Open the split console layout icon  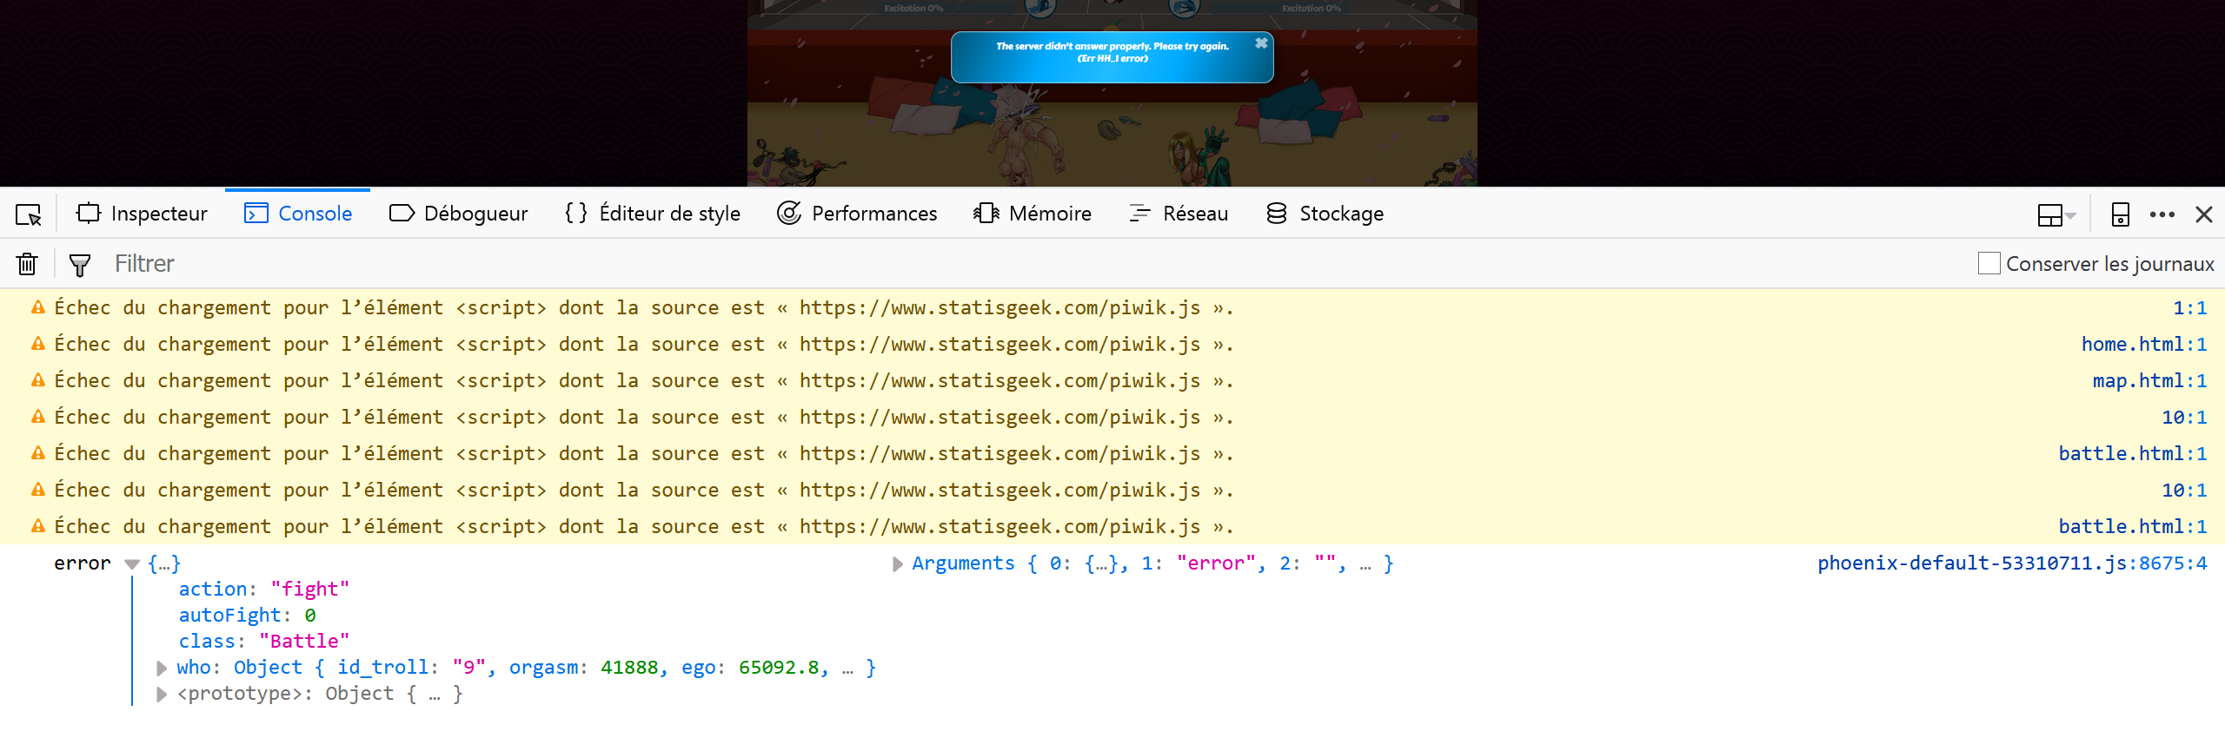point(2056,214)
